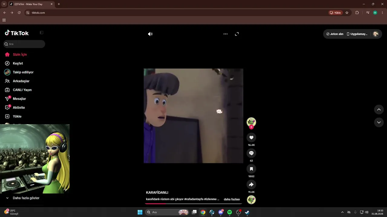Open the Chrome tab search dropdown
Image resolution: width=387 pixels, height=217 pixels.
click(x=4, y=4)
